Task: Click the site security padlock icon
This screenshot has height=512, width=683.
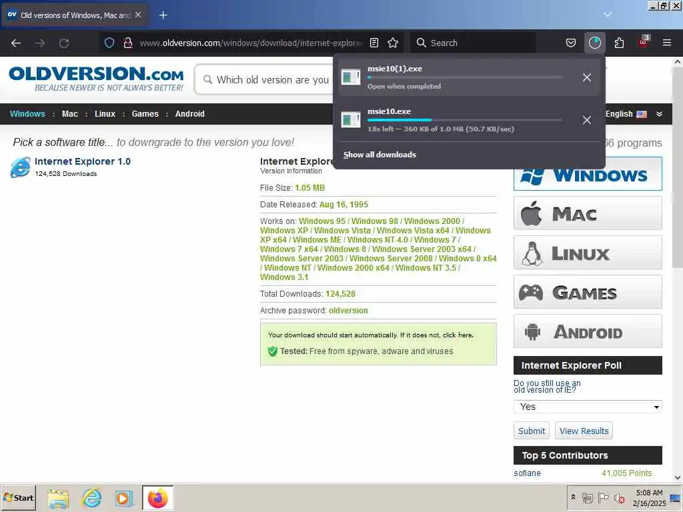Action: 127,43
